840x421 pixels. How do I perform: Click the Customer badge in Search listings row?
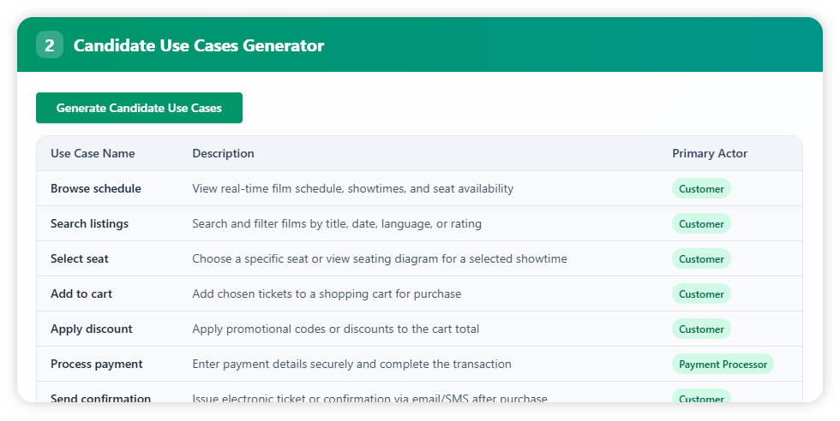pos(701,224)
